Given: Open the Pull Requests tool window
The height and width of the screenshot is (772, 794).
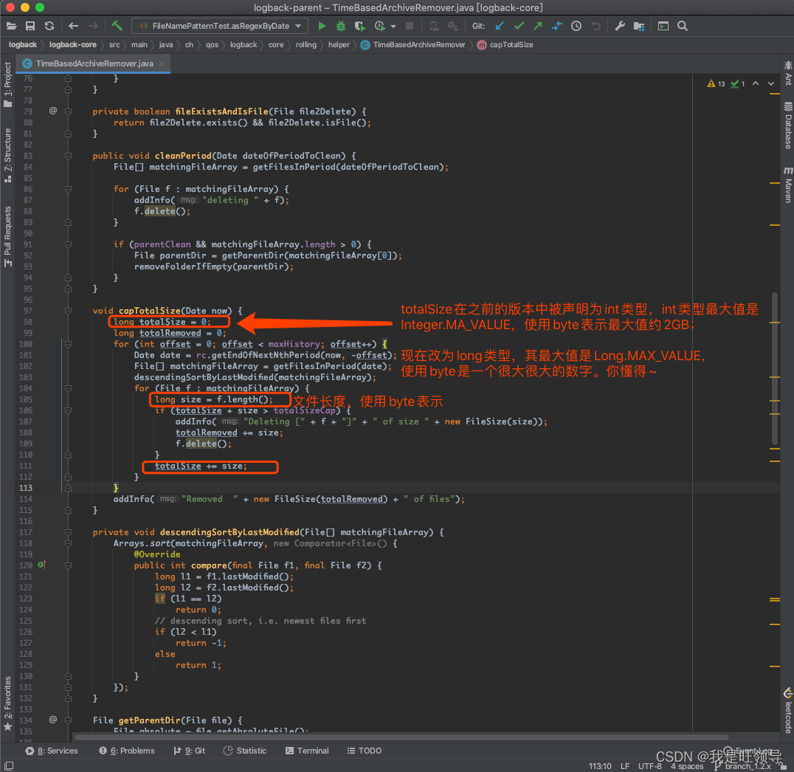Looking at the screenshot, I should (x=7, y=235).
